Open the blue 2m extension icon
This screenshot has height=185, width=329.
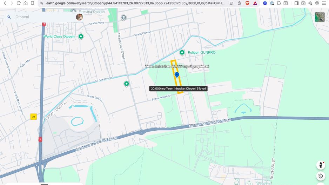point(265,3)
